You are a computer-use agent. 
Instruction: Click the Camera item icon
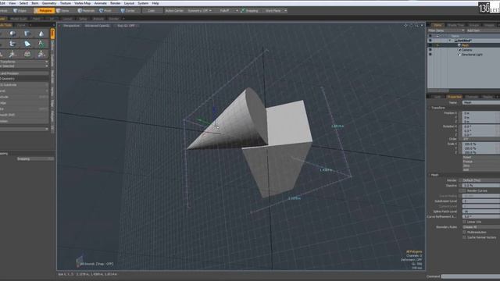click(x=459, y=50)
